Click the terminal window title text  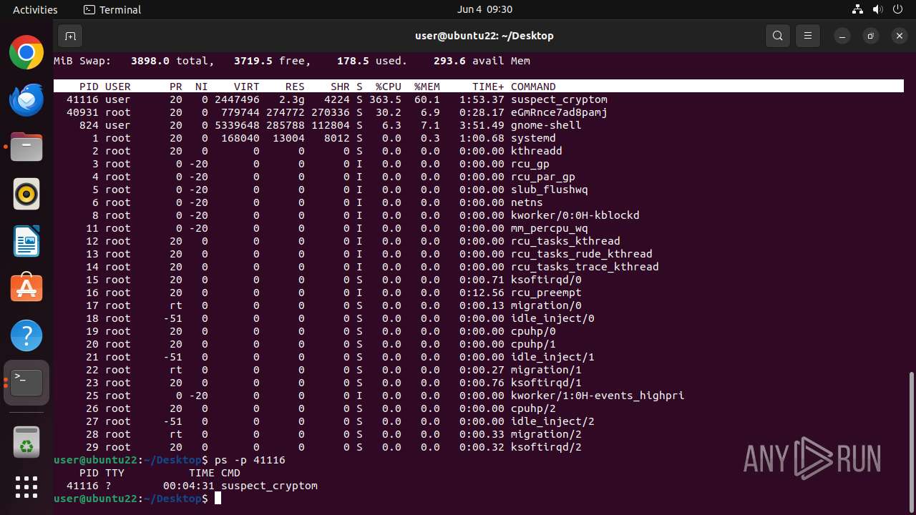pyautogui.click(x=484, y=36)
